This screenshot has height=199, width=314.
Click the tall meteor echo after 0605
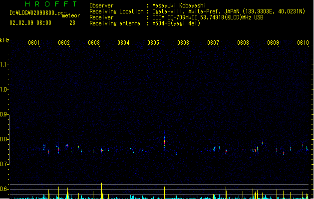tap(165, 140)
